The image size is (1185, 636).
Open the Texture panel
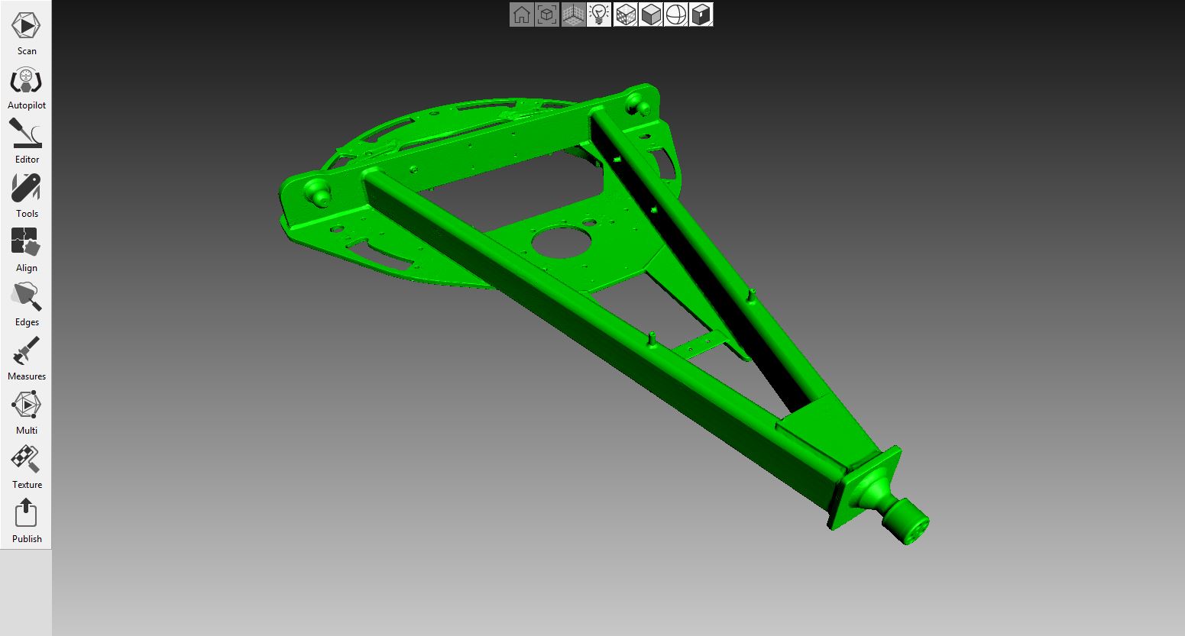(26, 466)
